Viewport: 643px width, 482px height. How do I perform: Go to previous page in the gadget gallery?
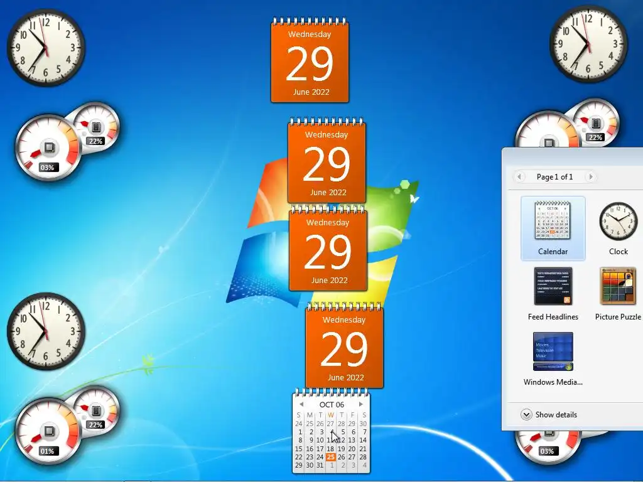[519, 176]
